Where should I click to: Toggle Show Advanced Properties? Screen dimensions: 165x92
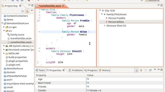(141, 71)
